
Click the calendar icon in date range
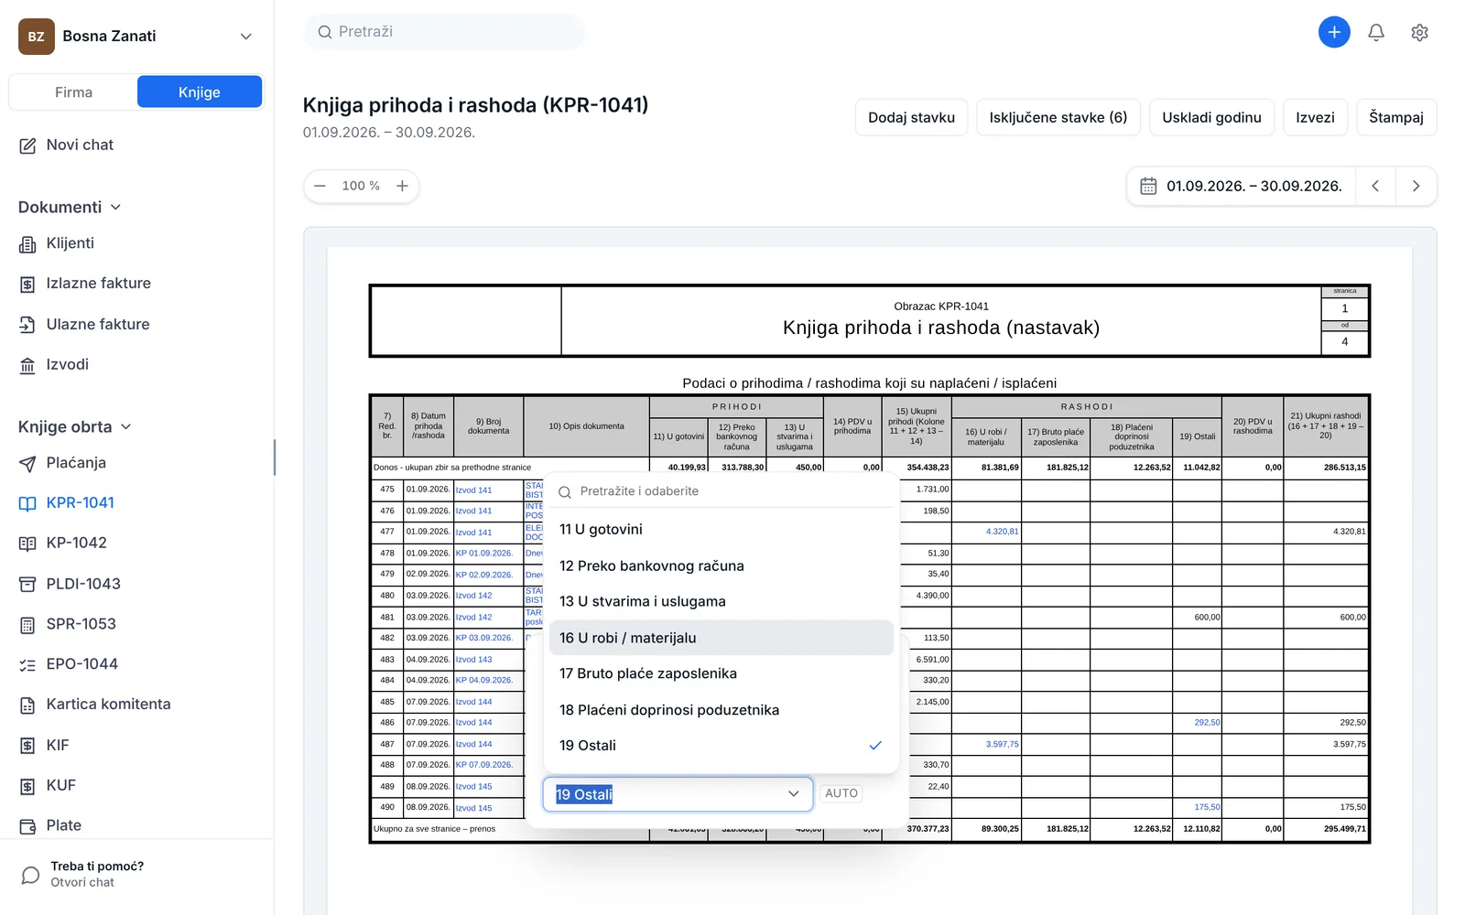(1148, 186)
